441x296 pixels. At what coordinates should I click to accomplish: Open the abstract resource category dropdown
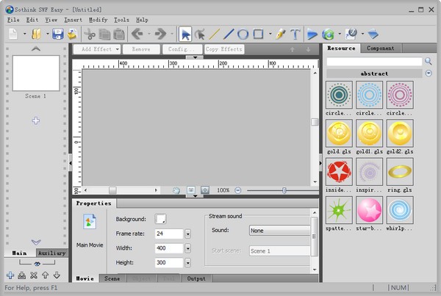tap(430, 73)
